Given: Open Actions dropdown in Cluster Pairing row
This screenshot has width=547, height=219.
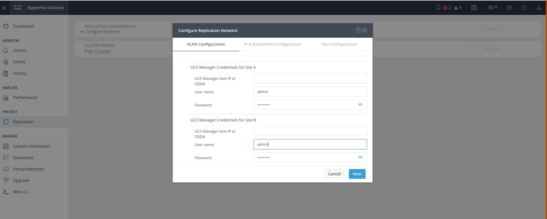Looking at the screenshot, I should tap(506, 49).
